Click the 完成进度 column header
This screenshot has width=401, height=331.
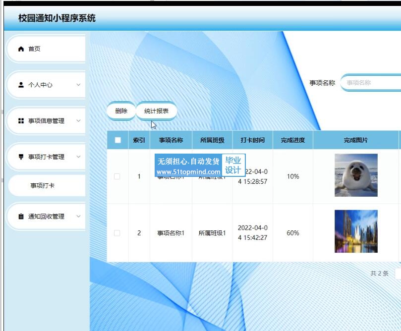tap(292, 140)
